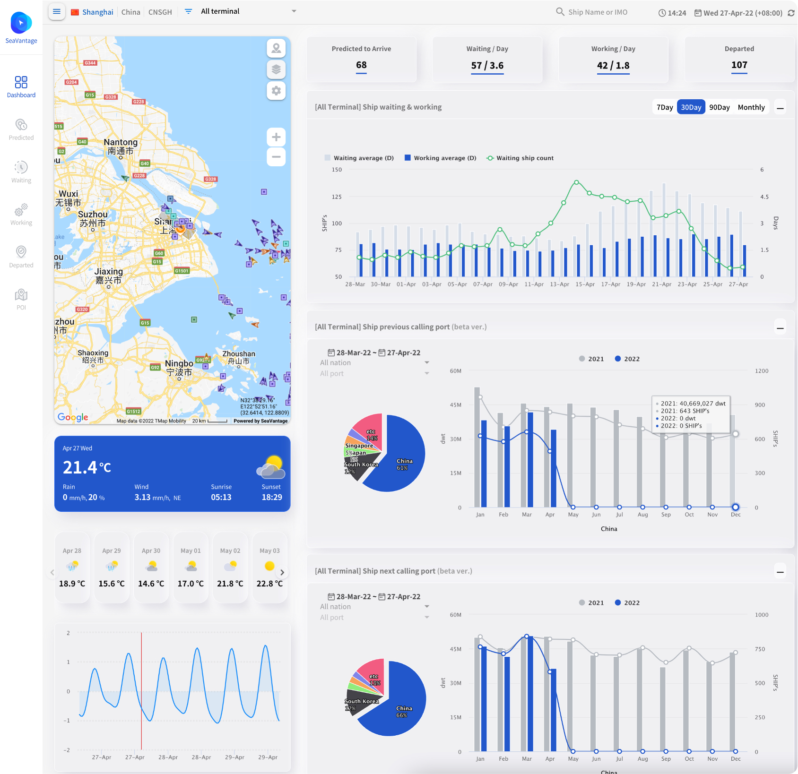The height and width of the screenshot is (774, 798).
Task: Show previous weather forecast days
Action: (x=52, y=572)
